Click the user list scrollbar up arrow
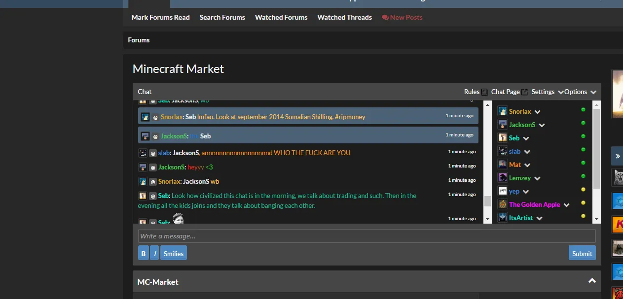Image resolution: width=623 pixels, height=299 pixels. [597, 104]
